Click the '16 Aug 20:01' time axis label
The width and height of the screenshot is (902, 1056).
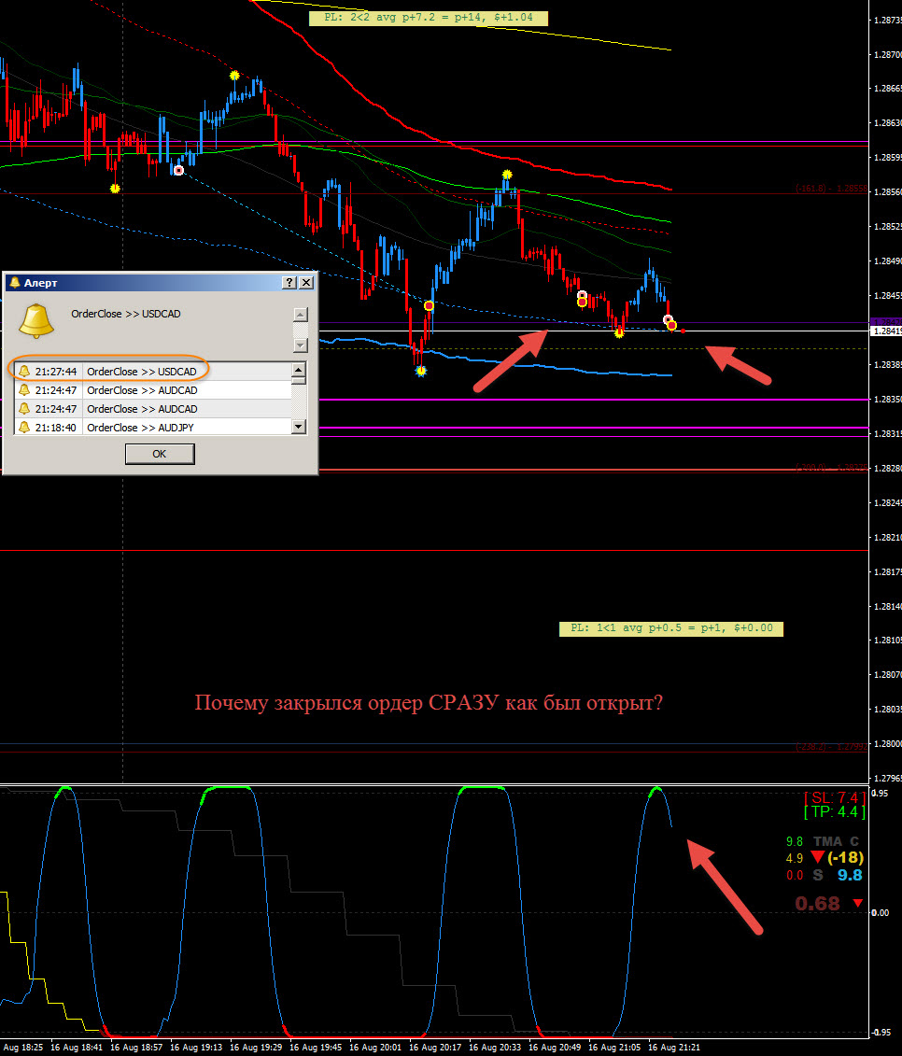pos(374,1048)
